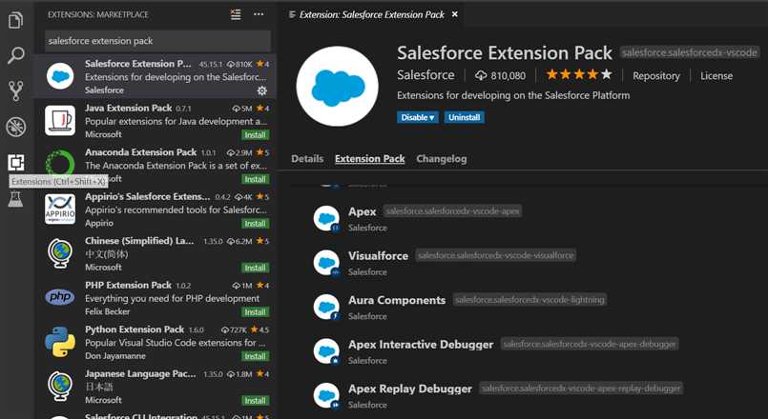The image size is (768, 419).
Task: Select the Appirio extension icon
Action: tap(60, 209)
